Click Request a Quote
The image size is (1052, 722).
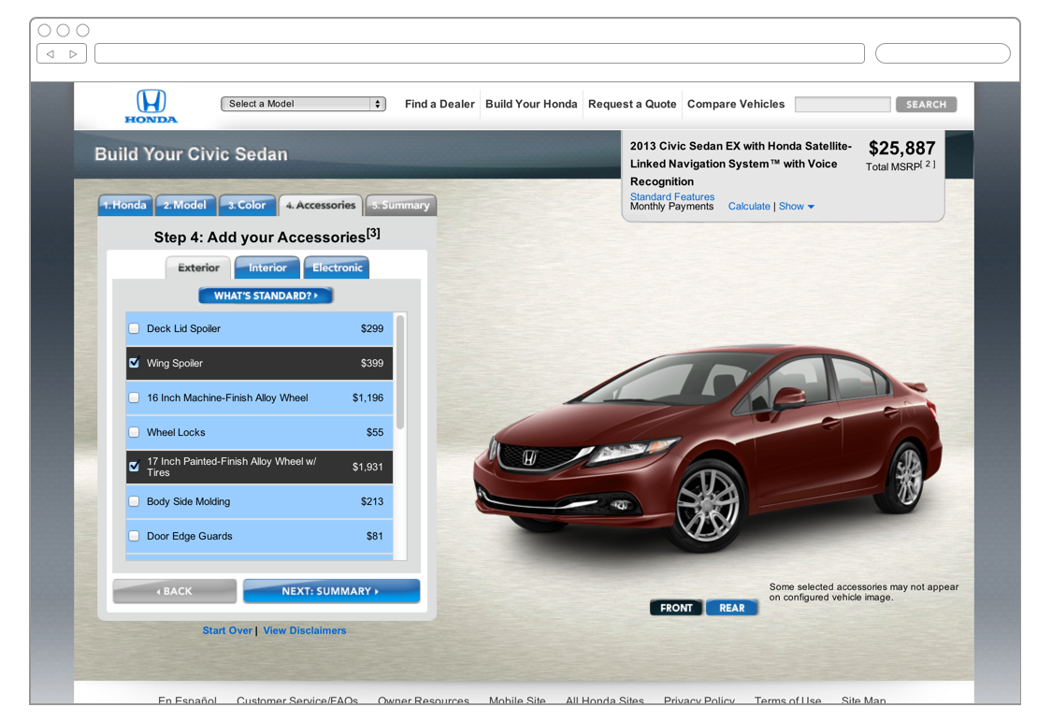(632, 104)
